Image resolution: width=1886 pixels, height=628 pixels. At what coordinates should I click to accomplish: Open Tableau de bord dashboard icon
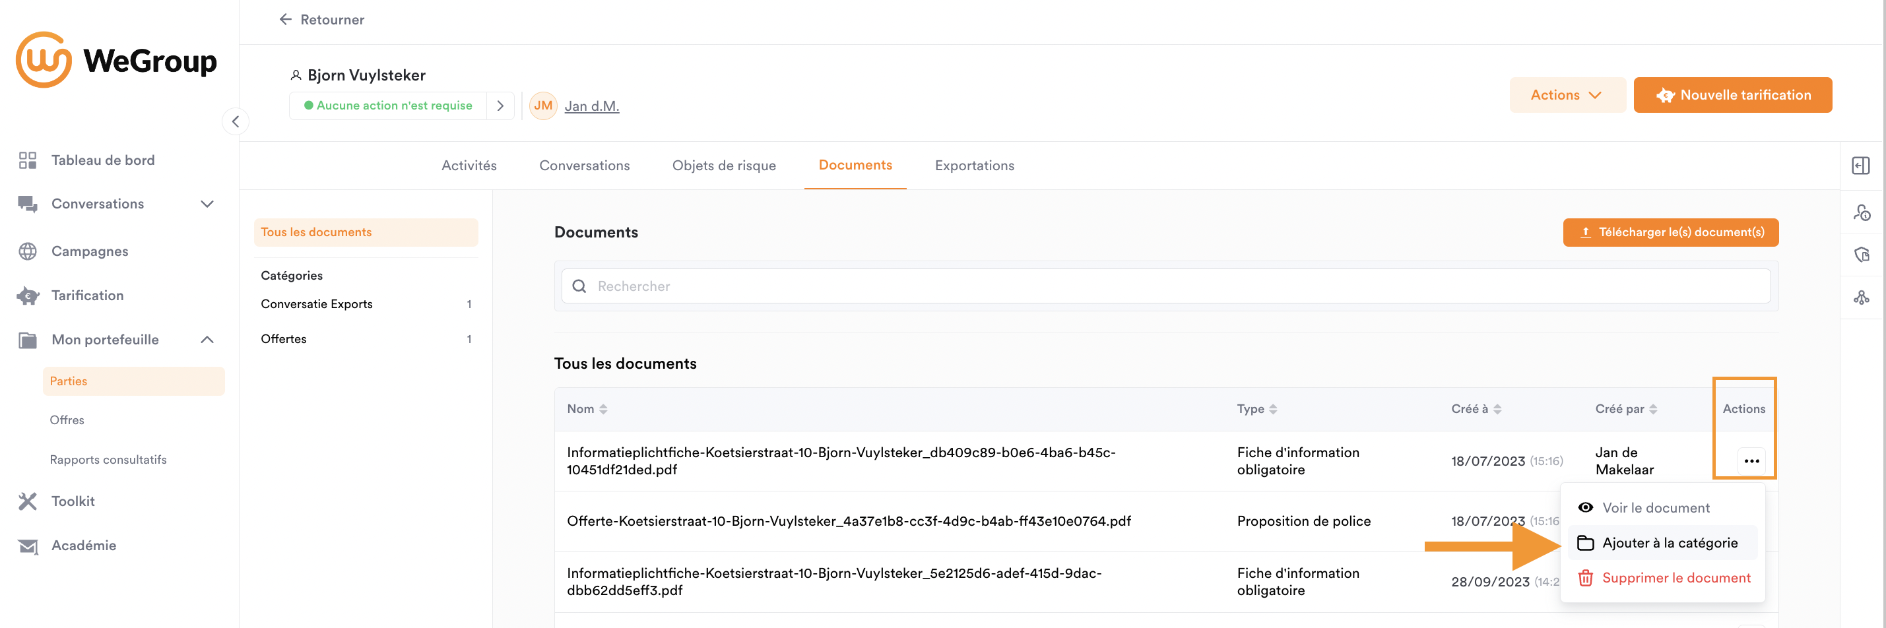tap(28, 160)
